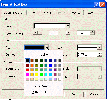
Task: Decrease line weight with down spinner
Action: pos(100,56)
